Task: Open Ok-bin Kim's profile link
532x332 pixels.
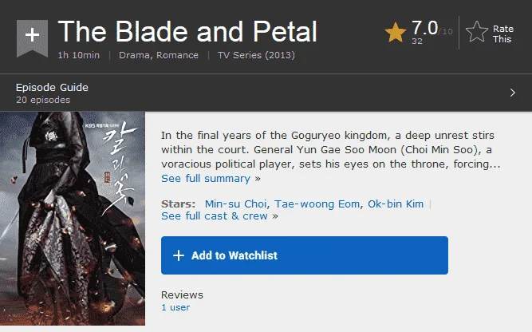Action: click(396, 204)
